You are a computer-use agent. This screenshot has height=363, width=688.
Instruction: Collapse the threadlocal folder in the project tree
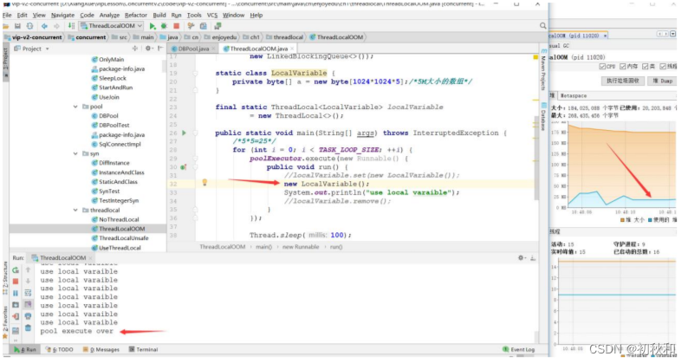click(x=75, y=211)
